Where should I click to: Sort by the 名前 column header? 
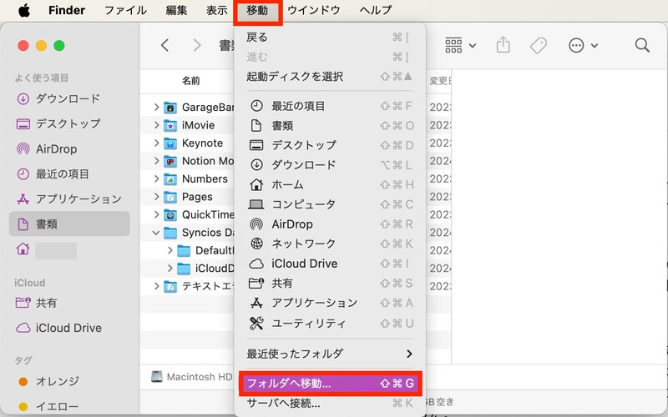pyautogui.click(x=191, y=80)
